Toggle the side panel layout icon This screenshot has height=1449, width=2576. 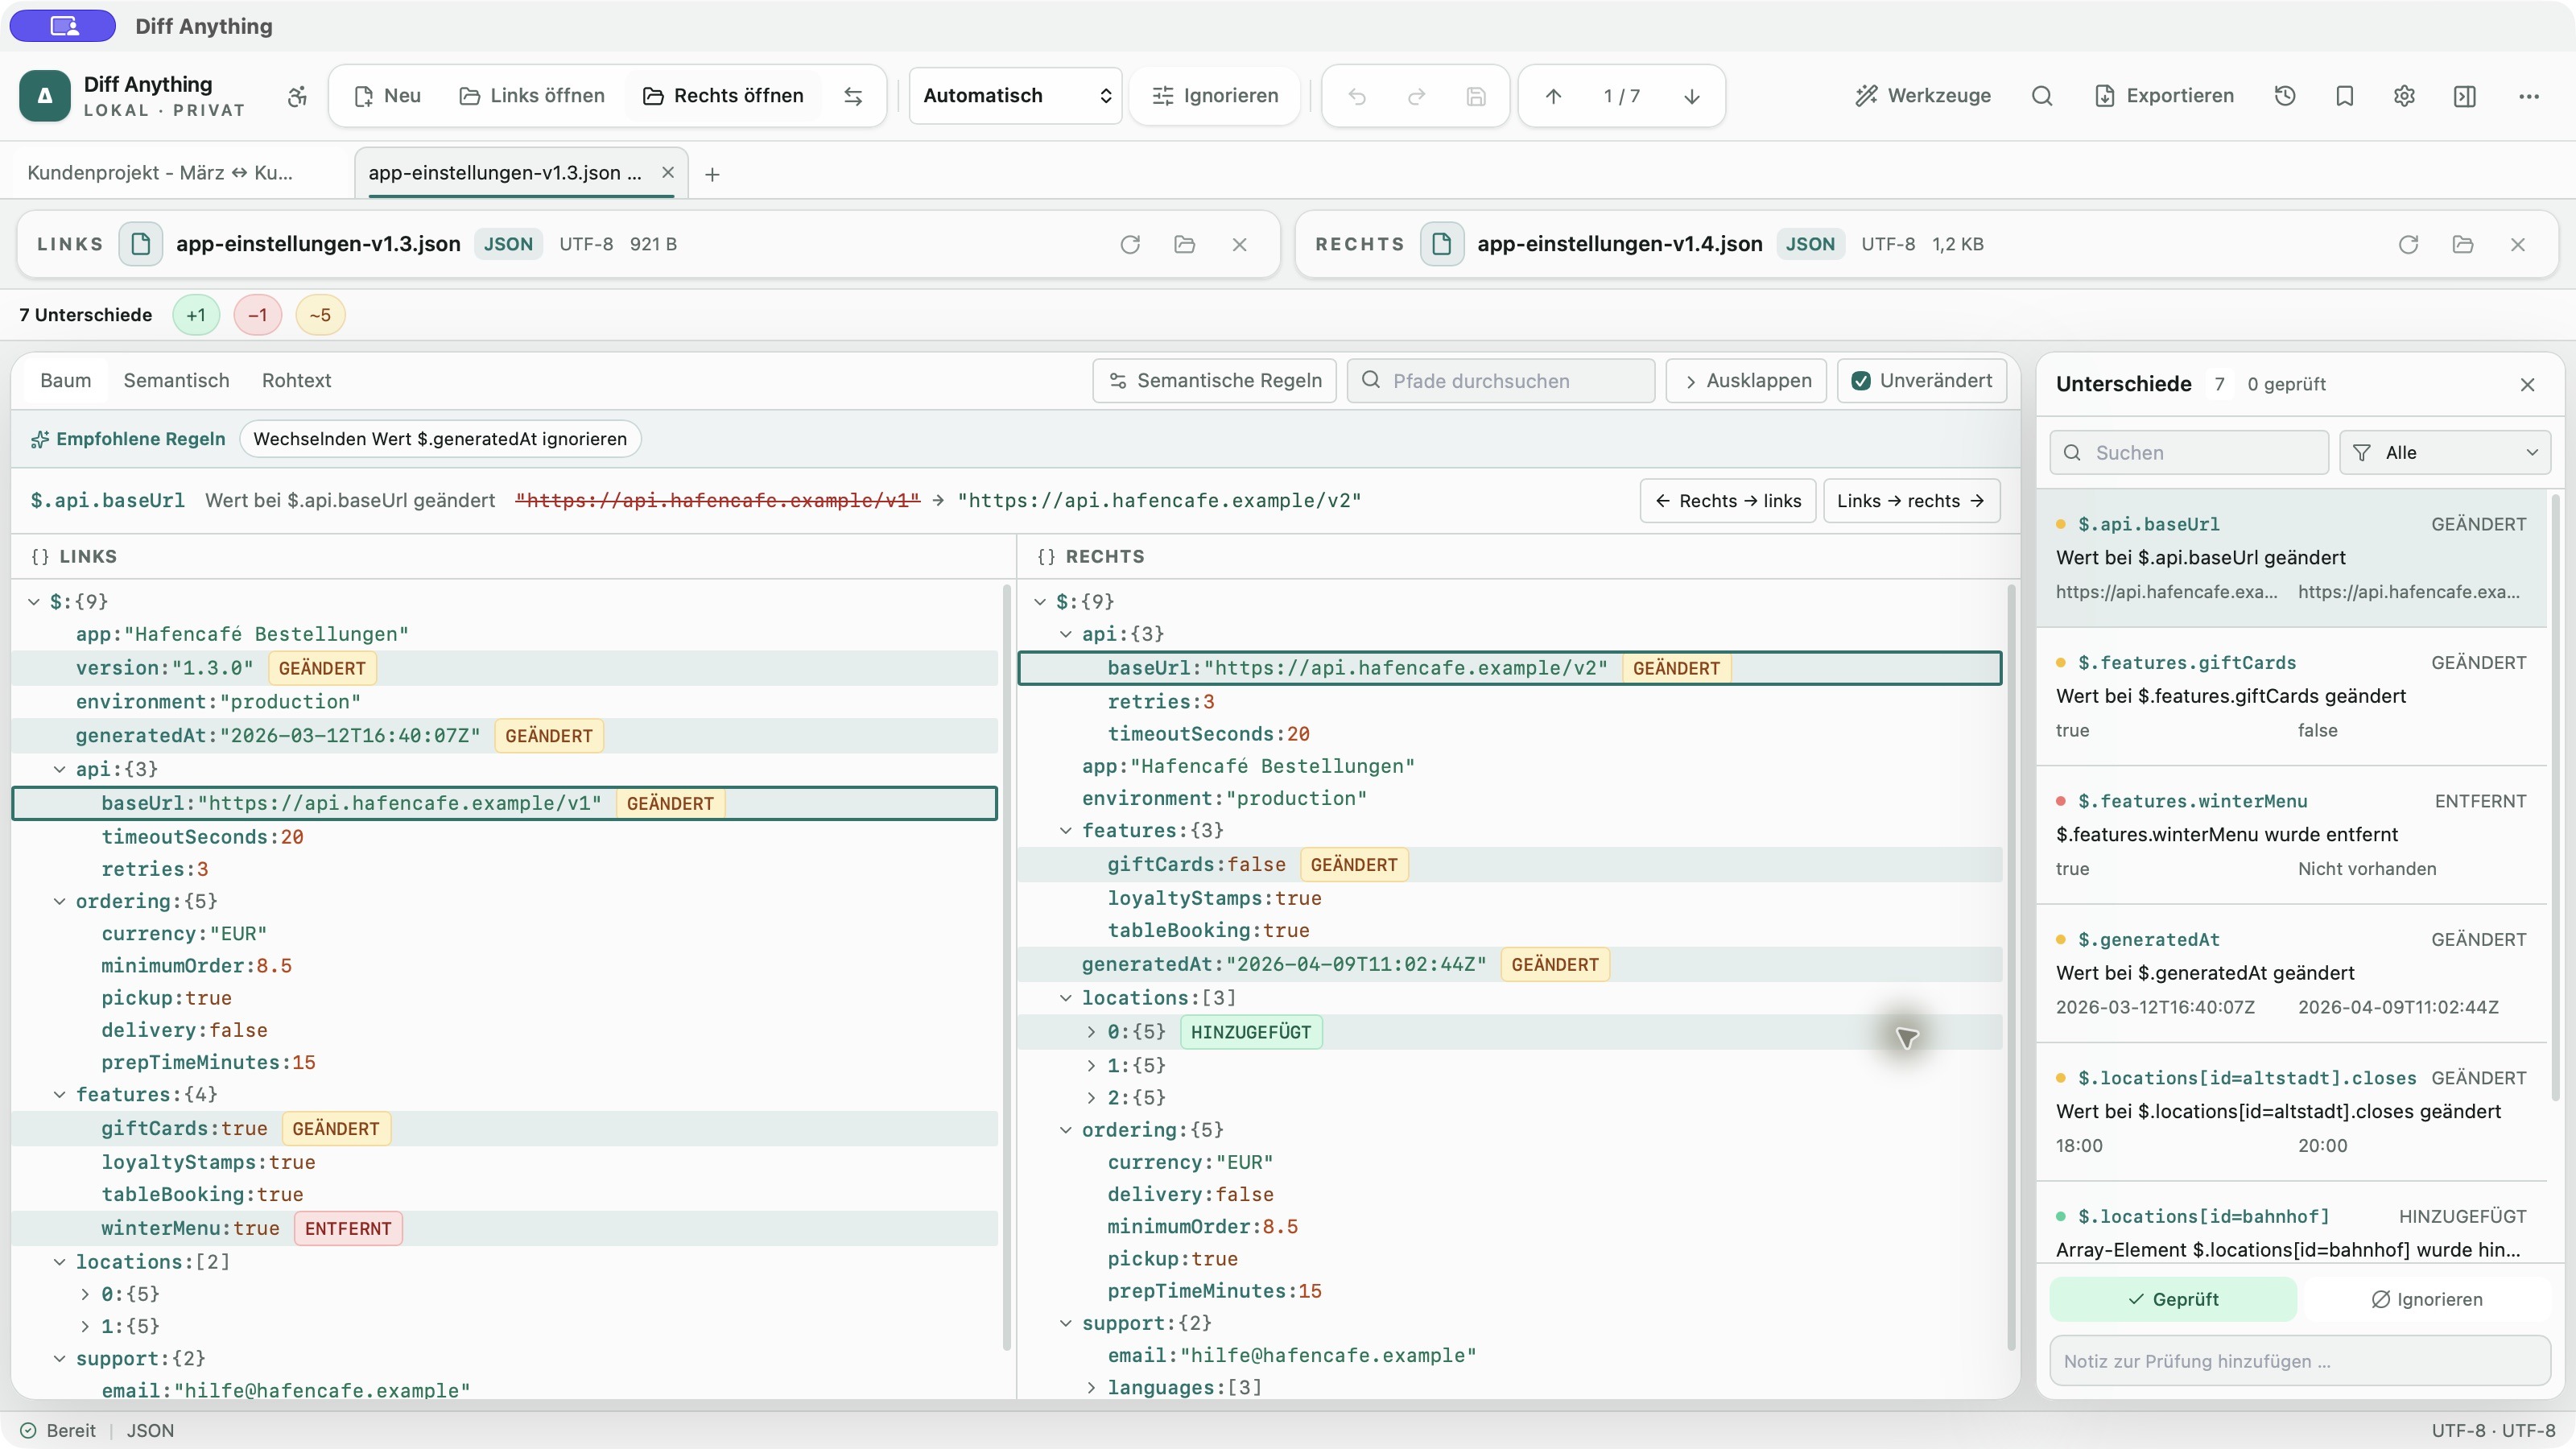pos(2465,96)
